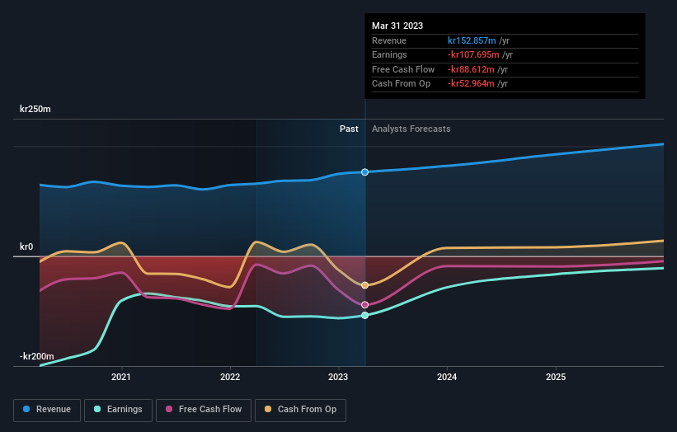Viewport: 677px width, 432px height.
Task: Click the Mar 31 2023 tooltip date
Action: click(397, 26)
